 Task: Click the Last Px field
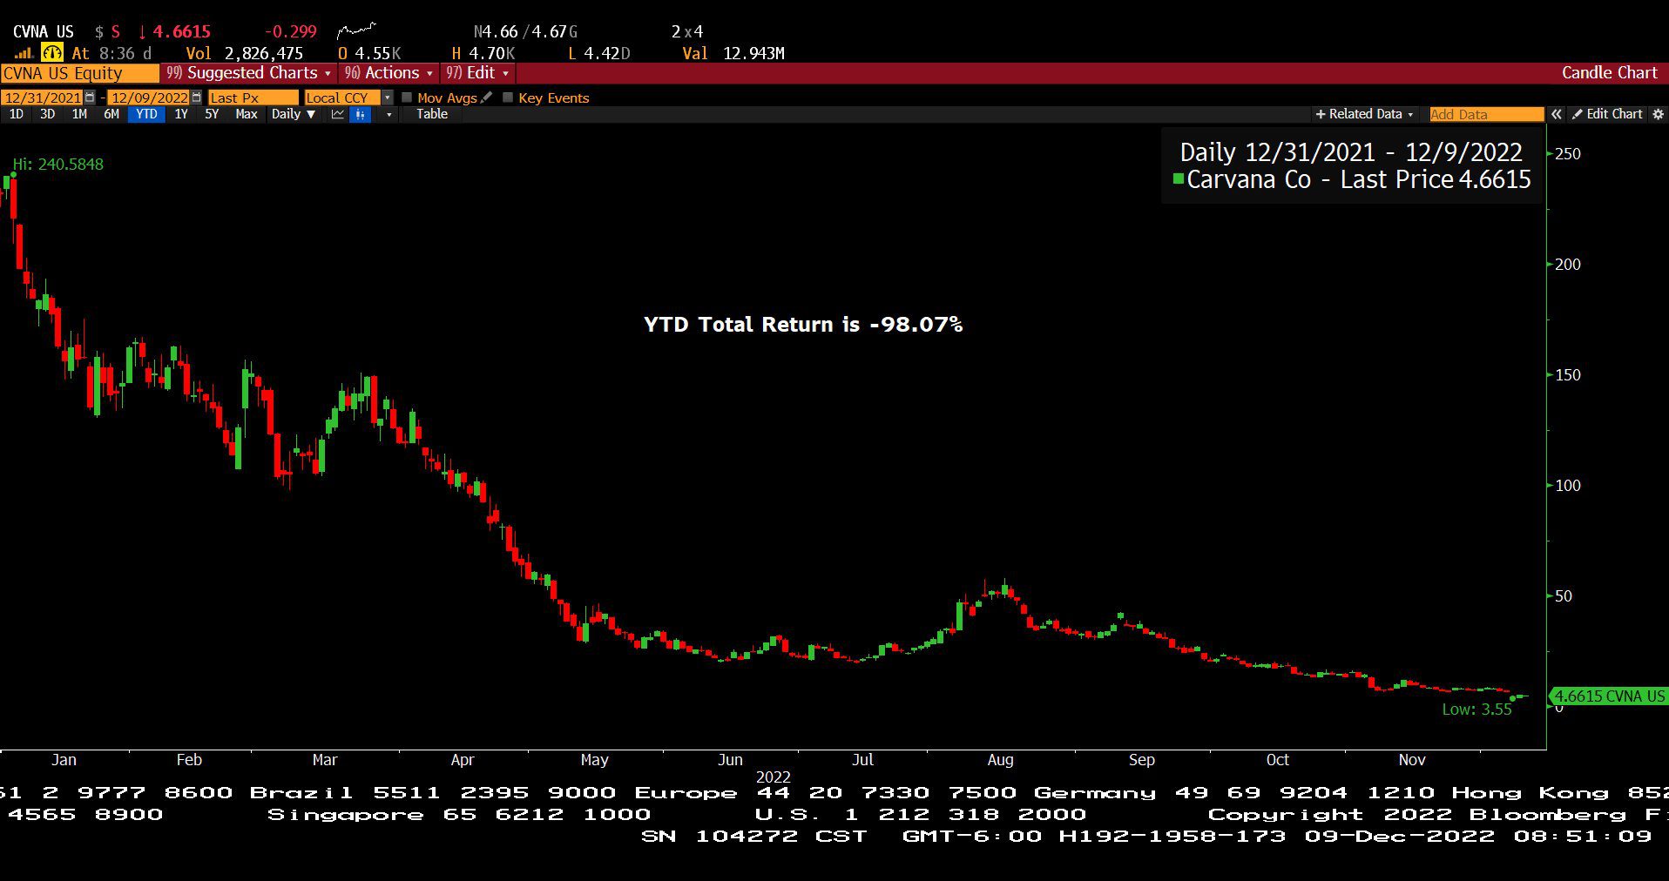[253, 98]
